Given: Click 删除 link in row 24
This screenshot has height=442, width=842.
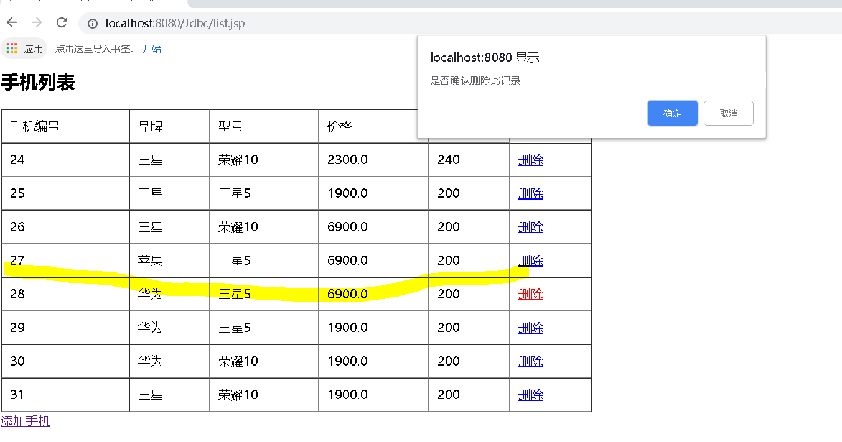Looking at the screenshot, I should click(x=531, y=160).
